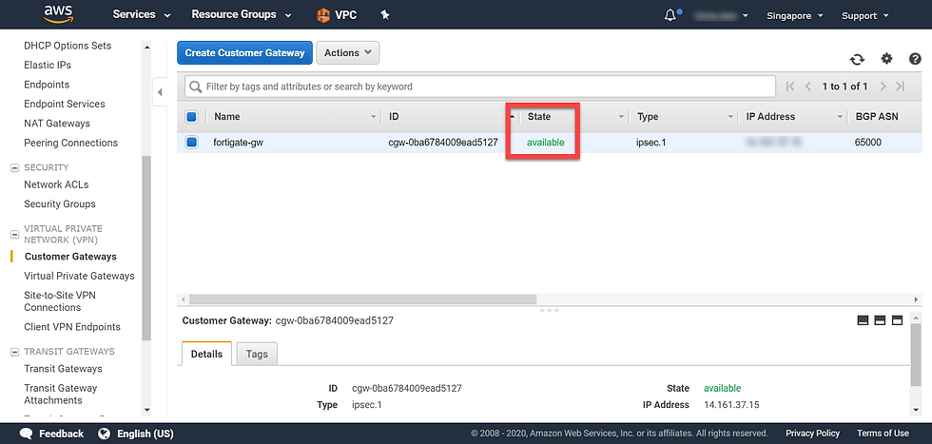Open the State column dropdown arrow

click(622, 117)
